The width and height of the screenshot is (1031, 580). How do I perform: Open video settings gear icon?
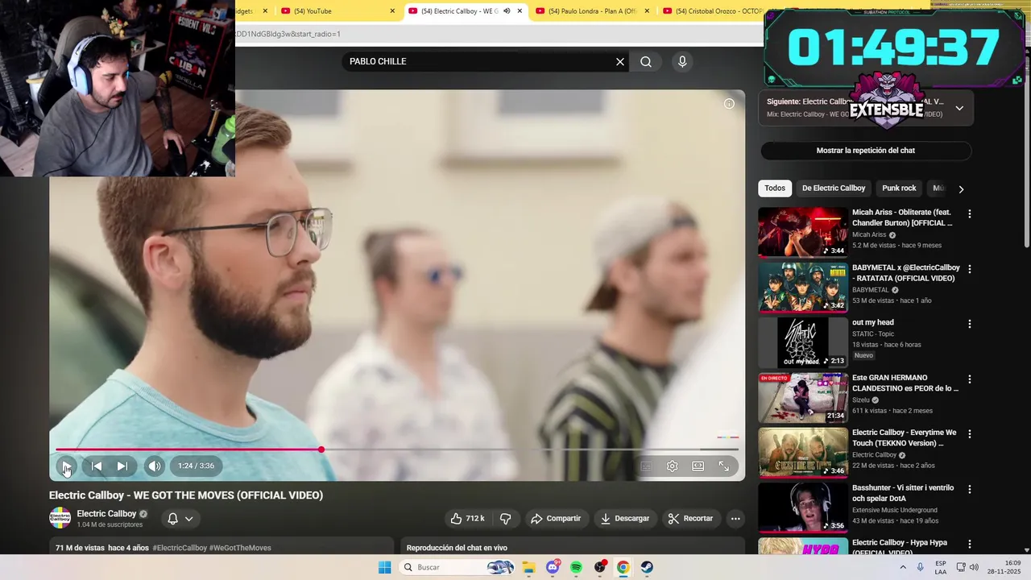(x=672, y=466)
